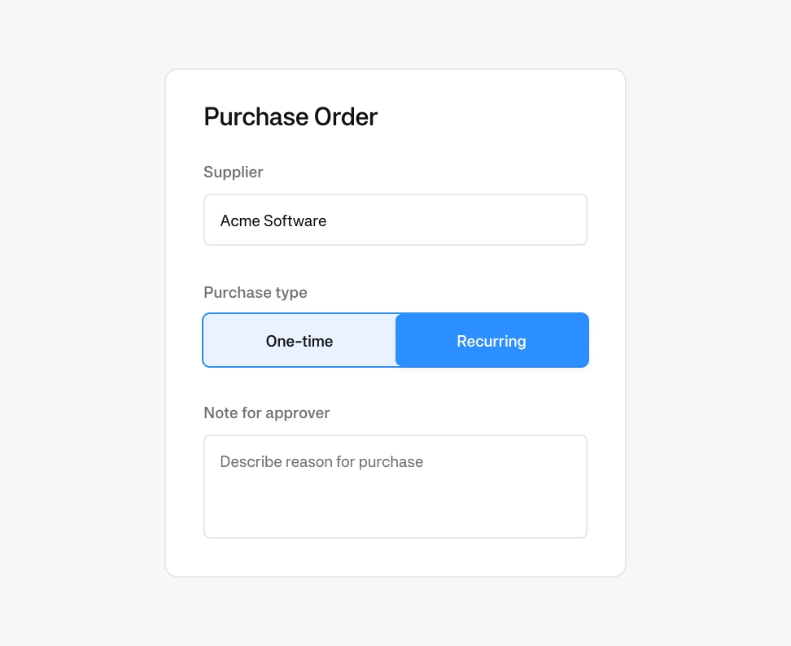Focus the Supplier input field
Screen dimensions: 791x646
tap(395, 220)
